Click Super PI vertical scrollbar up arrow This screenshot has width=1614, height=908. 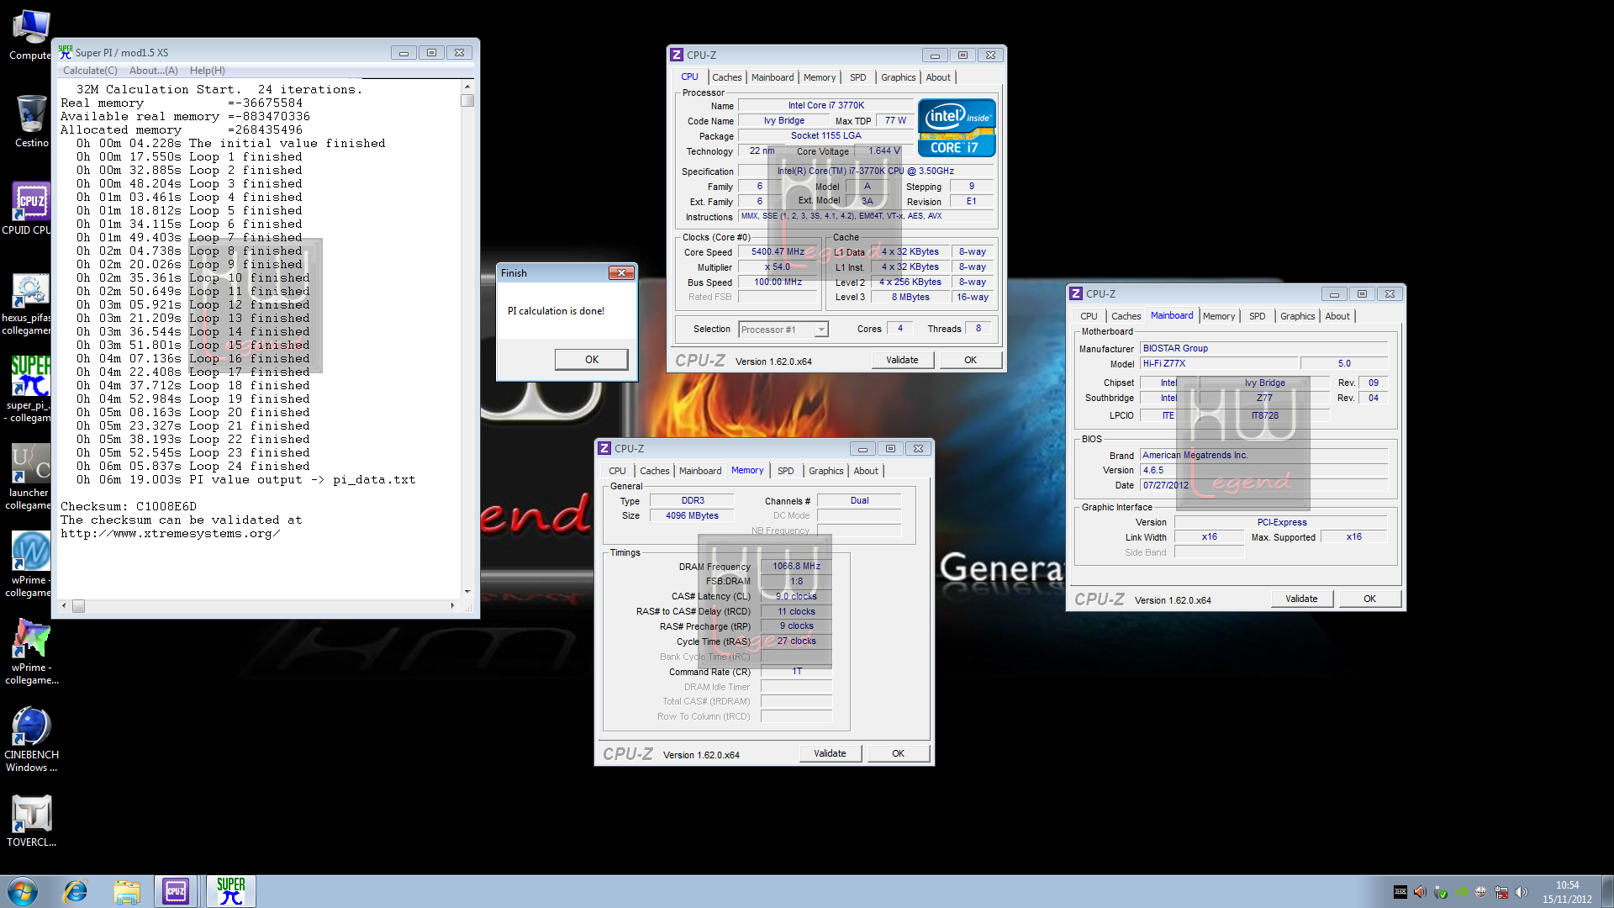(467, 87)
